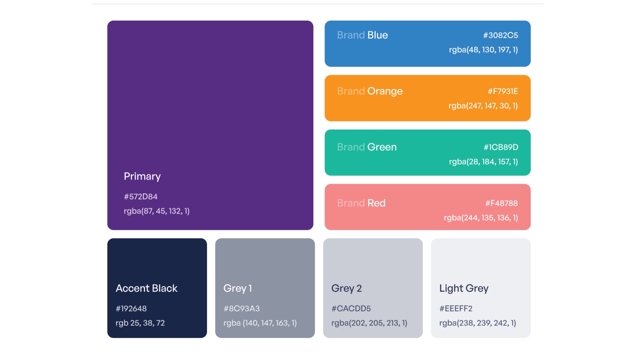
Task: Choose the Brand Green swatch card
Action: tap(428, 152)
